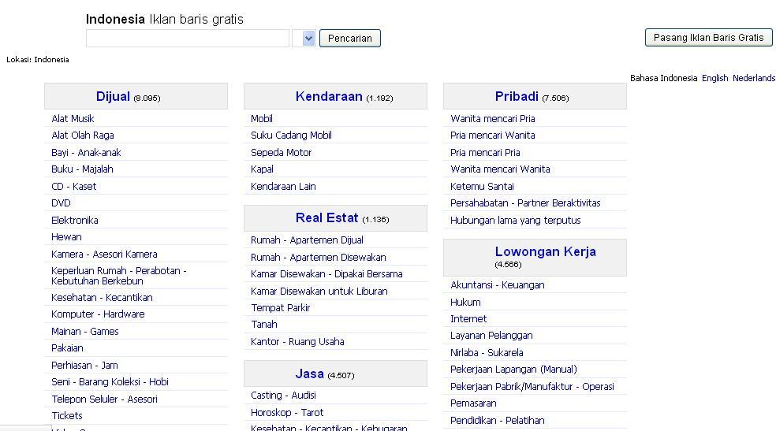Select Bayi - Anak-anak category
Screen dimensions: 776x431
tap(86, 152)
